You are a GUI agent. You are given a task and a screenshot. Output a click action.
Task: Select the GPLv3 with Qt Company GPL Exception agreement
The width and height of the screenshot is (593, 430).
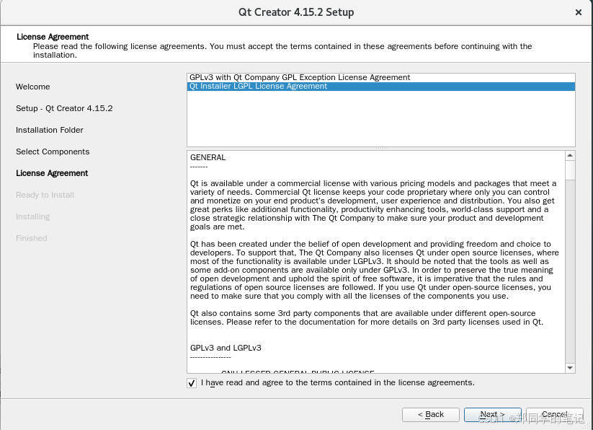[300, 77]
